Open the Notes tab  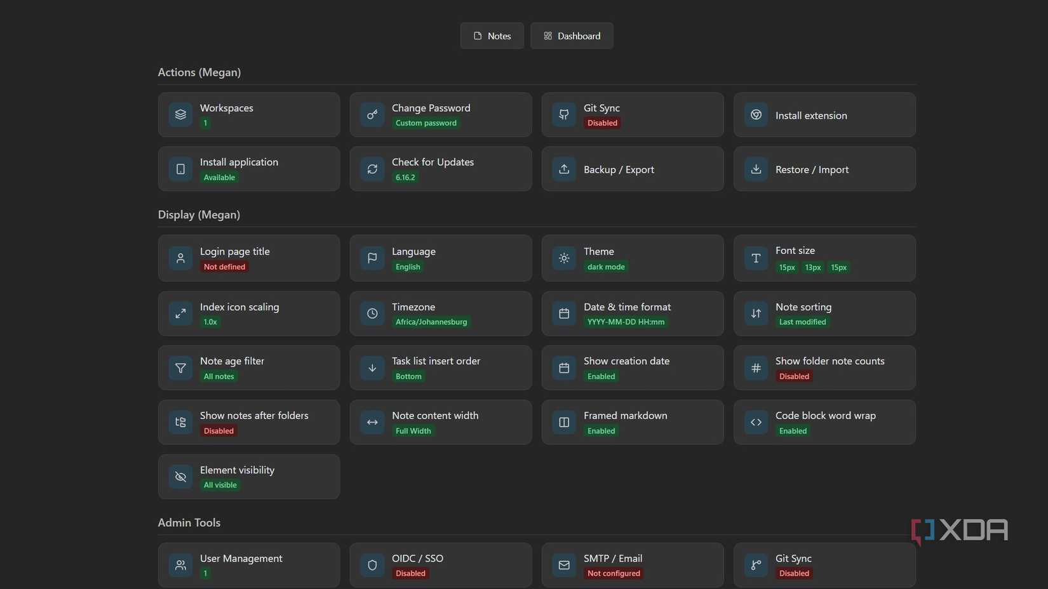click(x=492, y=36)
